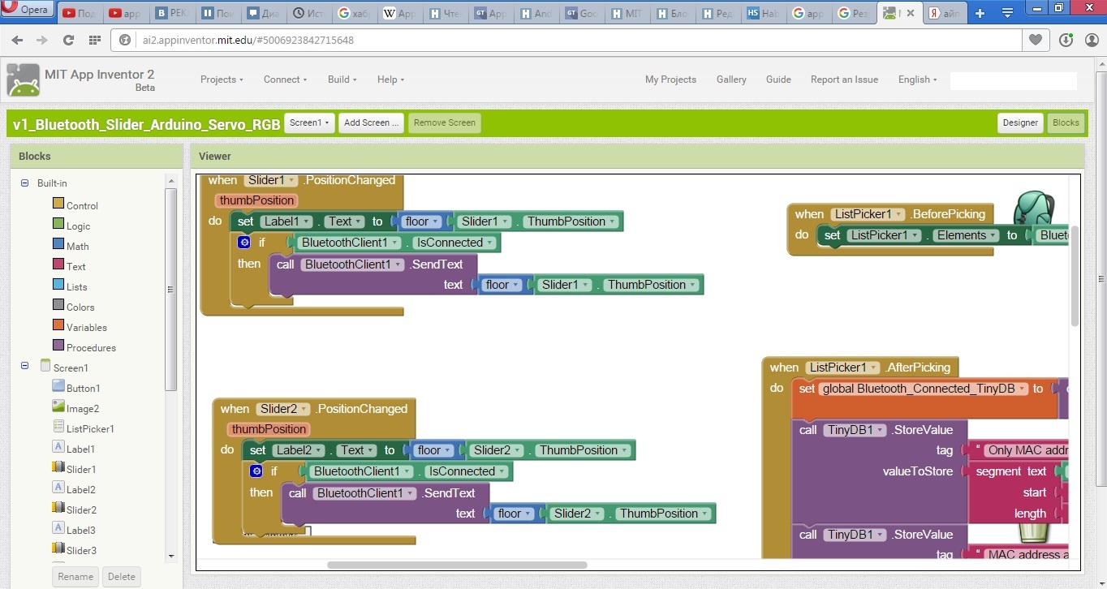The height and width of the screenshot is (589, 1107).
Task: Open the Projects menu
Action: point(222,80)
